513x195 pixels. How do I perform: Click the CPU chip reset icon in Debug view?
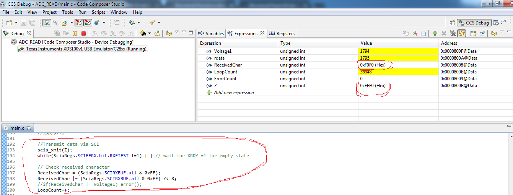click(143, 33)
